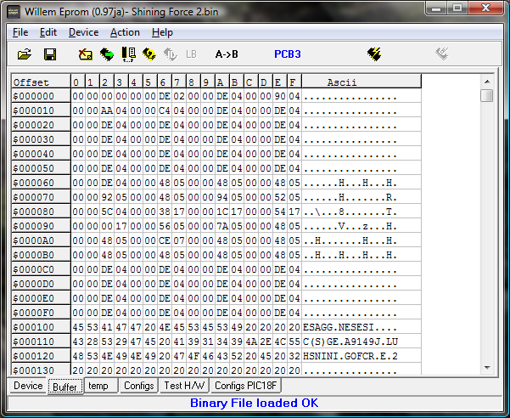Click the erase chip icon

[x=86, y=54]
